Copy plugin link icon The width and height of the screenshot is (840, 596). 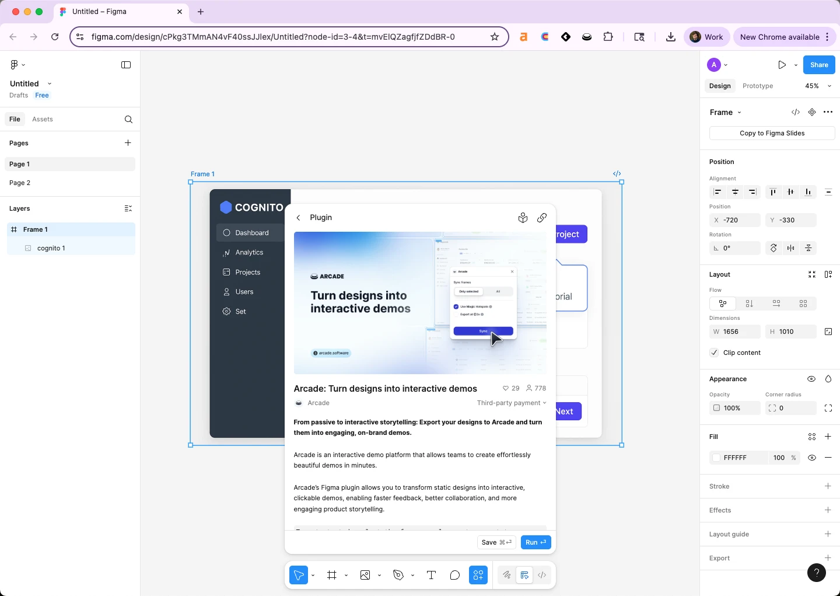pyautogui.click(x=542, y=218)
